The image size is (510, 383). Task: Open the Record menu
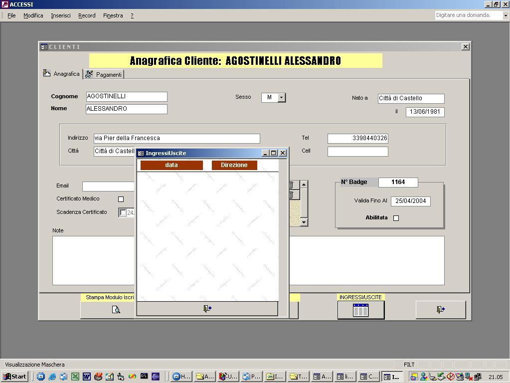pyautogui.click(x=87, y=15)
